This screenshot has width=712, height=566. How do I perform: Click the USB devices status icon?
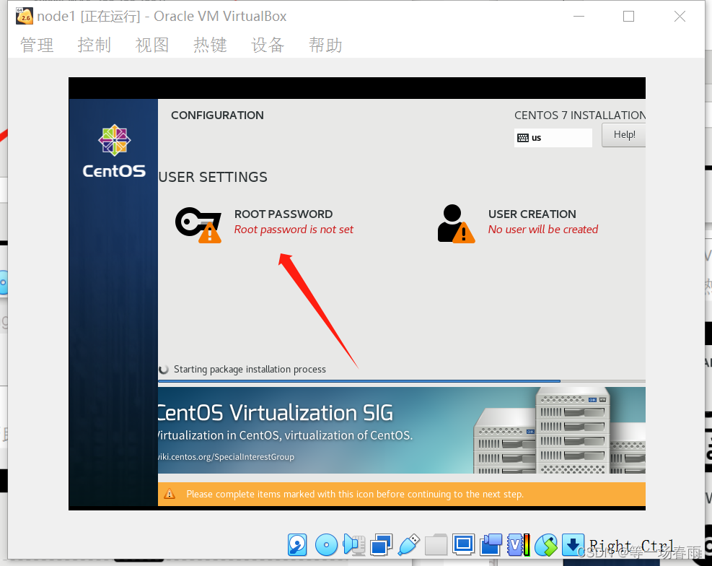tap(409, 544)
